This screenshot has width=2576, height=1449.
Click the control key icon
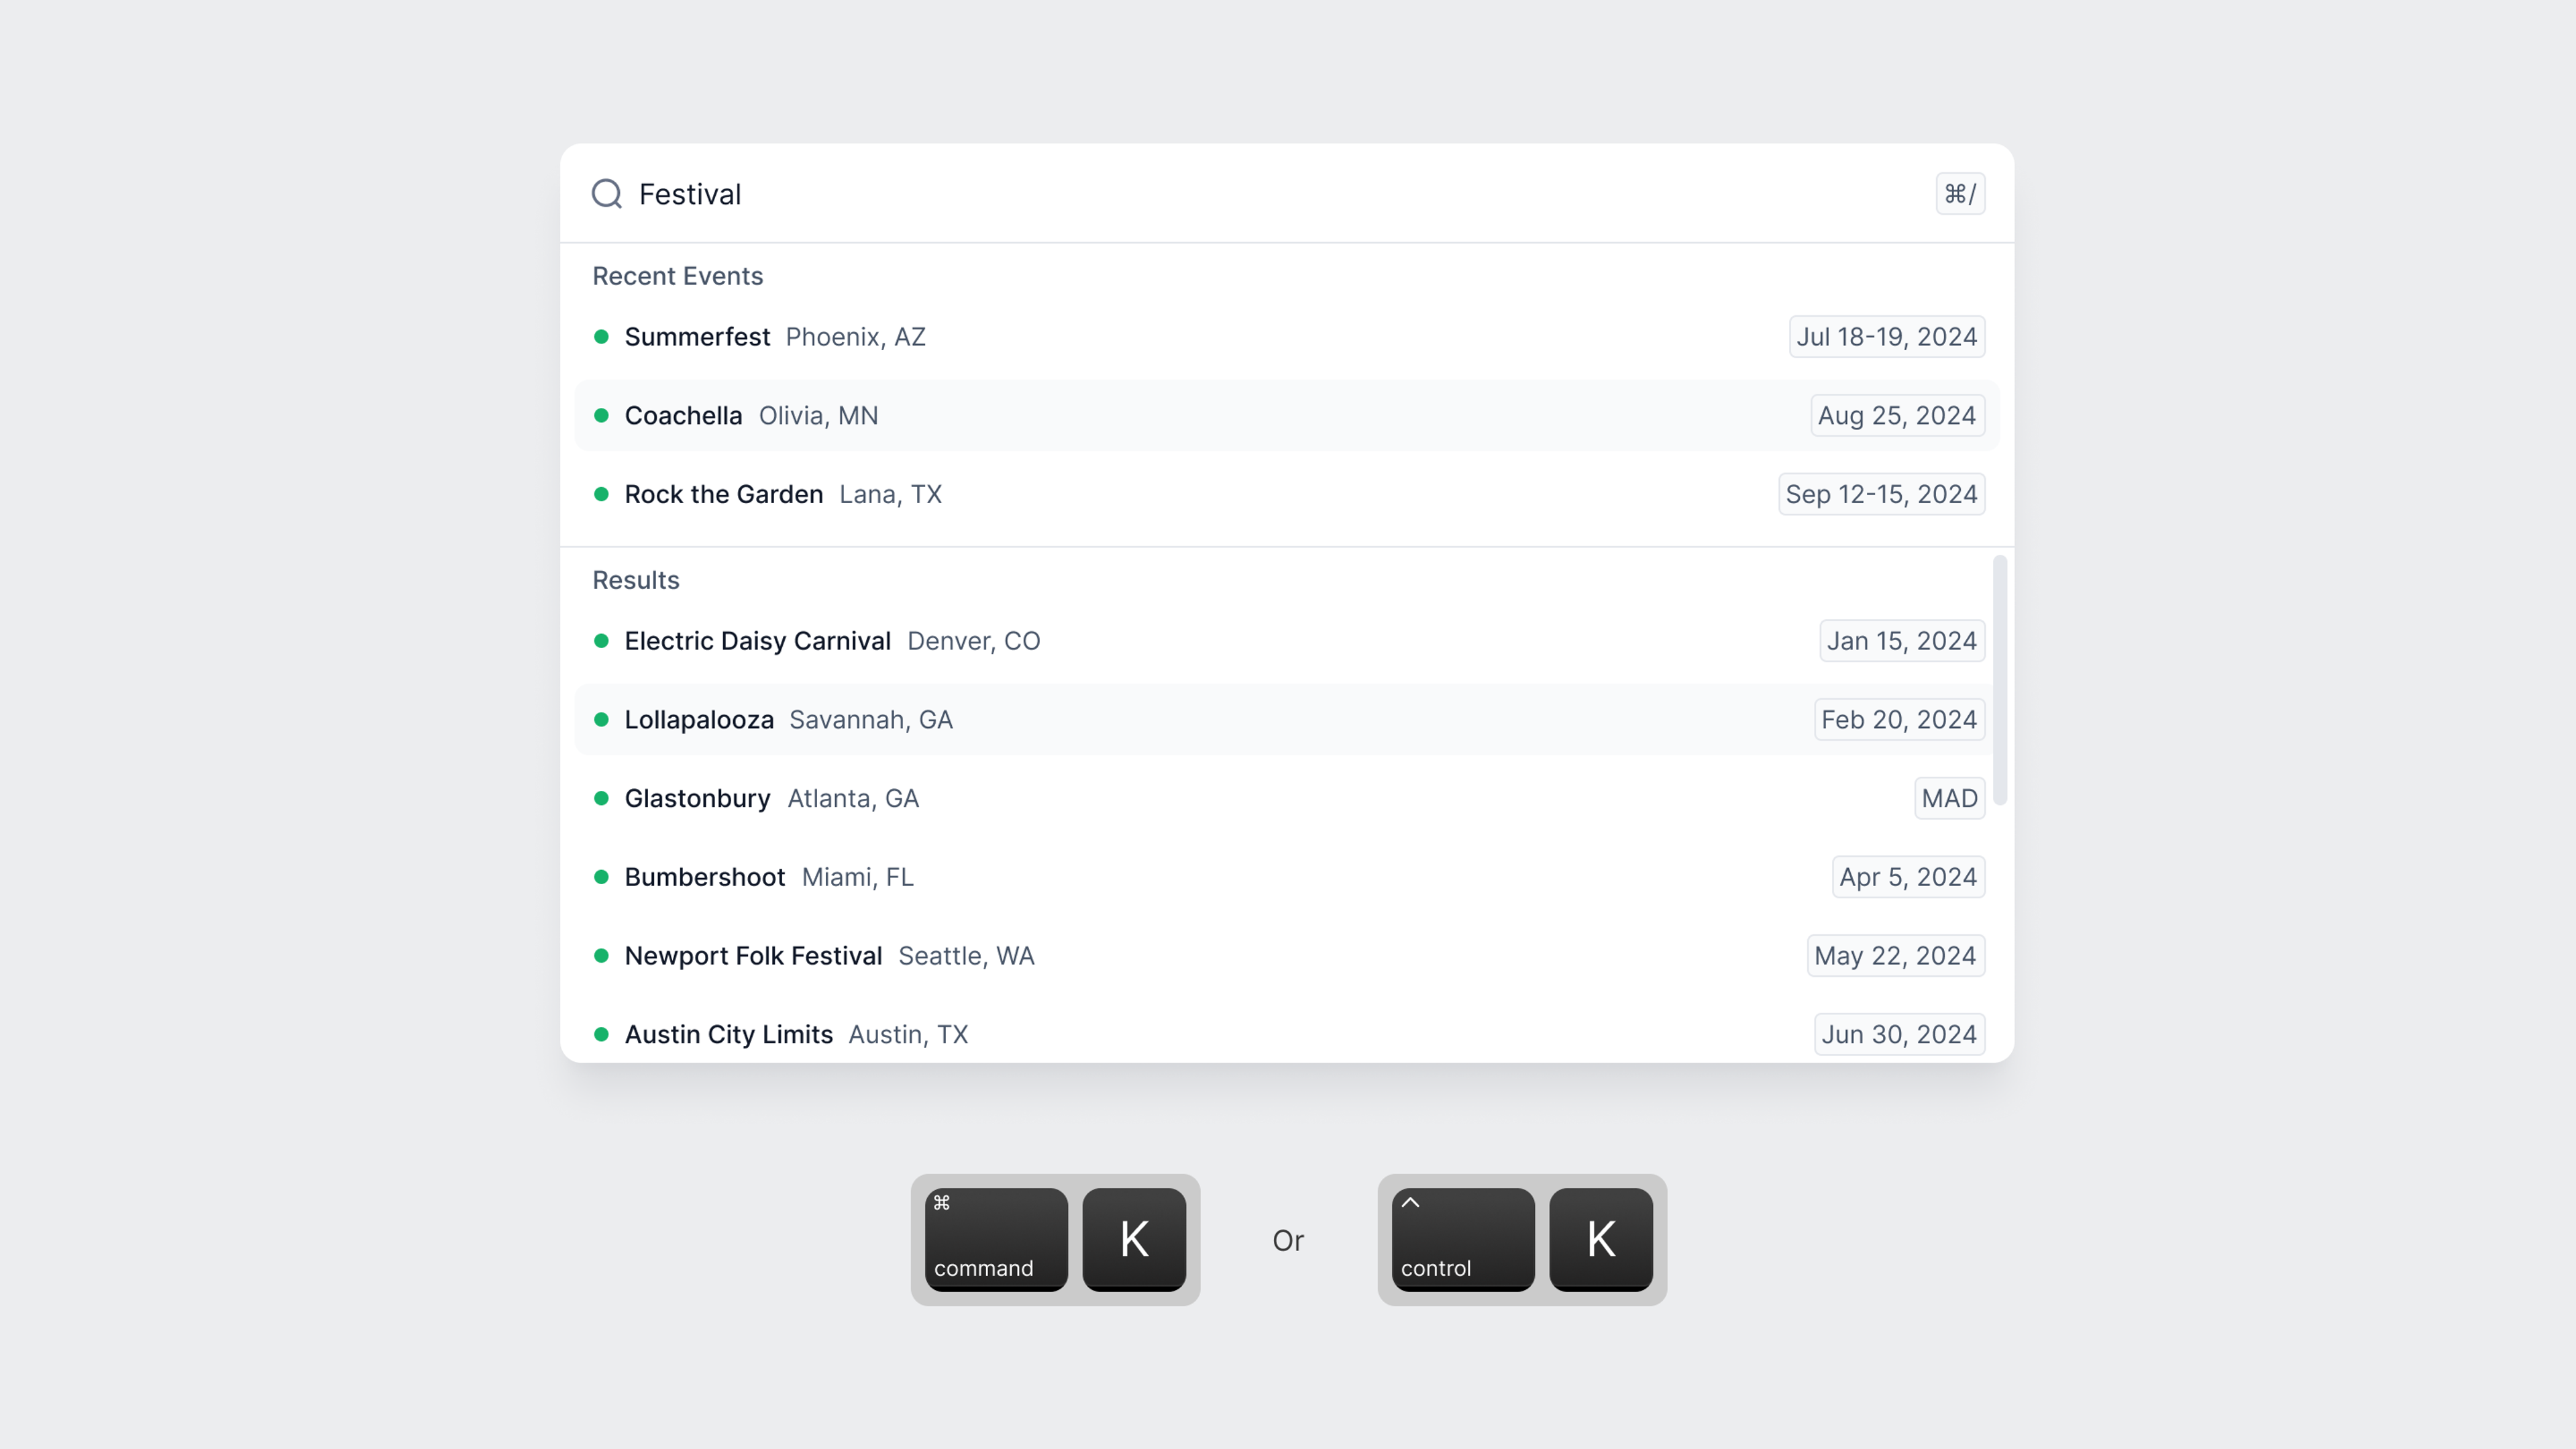(1463, 1239)
